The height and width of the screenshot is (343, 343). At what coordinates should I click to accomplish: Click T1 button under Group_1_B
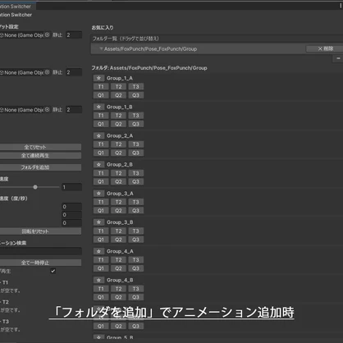tap(101, 116)
